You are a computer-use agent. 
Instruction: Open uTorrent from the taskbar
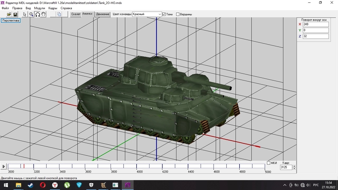[67, 185]
